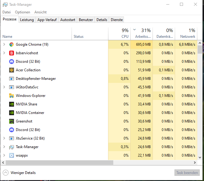Image resolution: width=204 pixels, height=181 pixels.
Task: Sort by the Name column header
Action: pyautogui.click(x=36, y=34)
